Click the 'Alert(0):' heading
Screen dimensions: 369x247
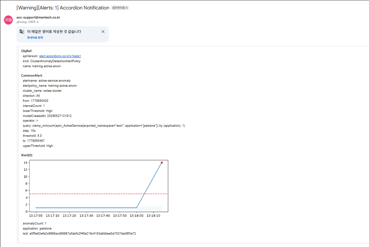[27, 155]
